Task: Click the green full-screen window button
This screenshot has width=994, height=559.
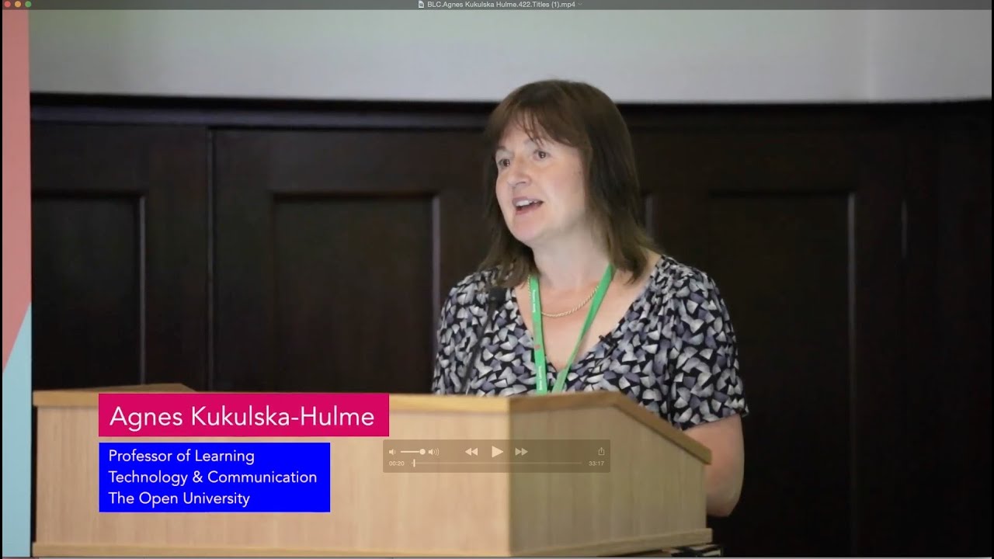Action: [x=28, y=4]
